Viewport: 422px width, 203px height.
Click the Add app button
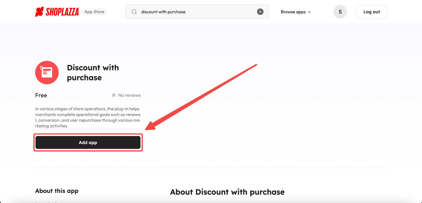tap(88, 143)
